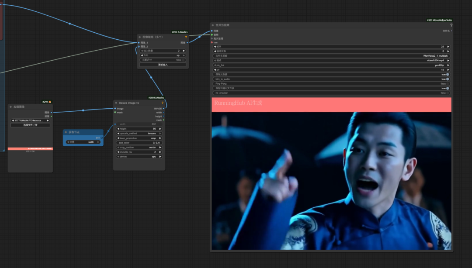Click the 图像 input socket on 合并为视频

pyautogui.click(x=212, y=31)
